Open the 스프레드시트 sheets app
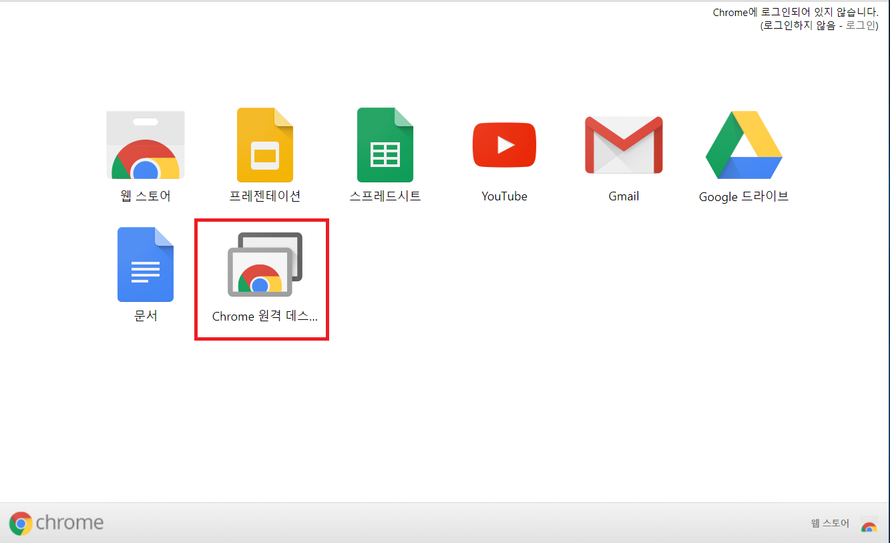 pyautogui.click(x=385, y=145)
